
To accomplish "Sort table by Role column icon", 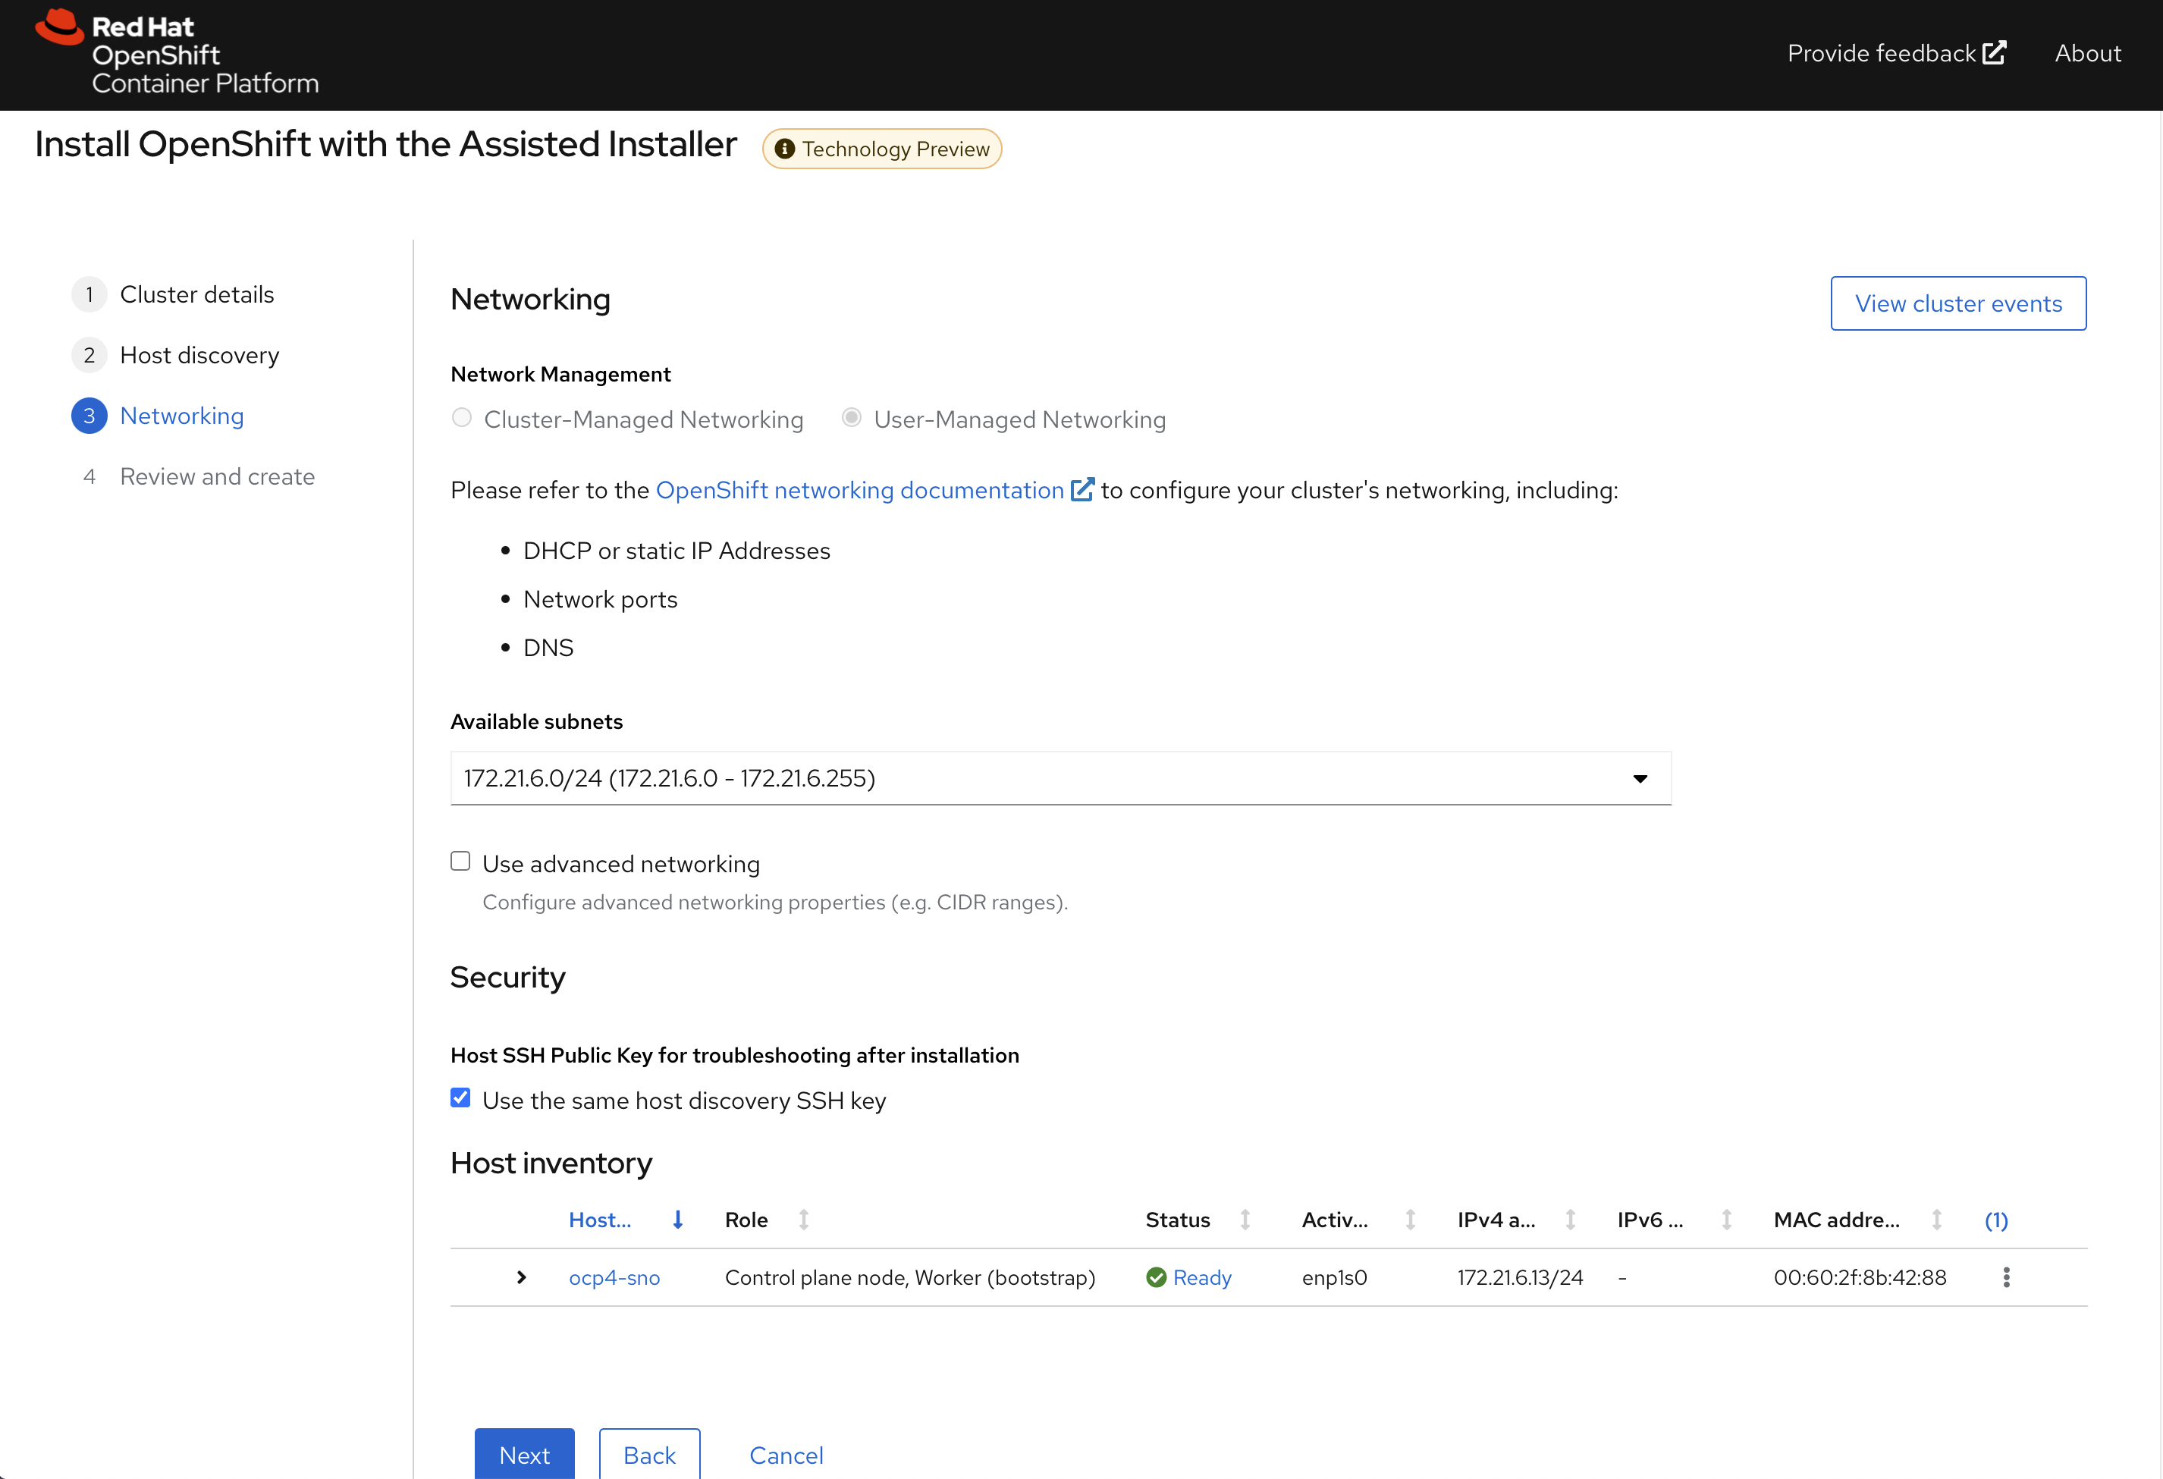I will tap(803, 1220).
